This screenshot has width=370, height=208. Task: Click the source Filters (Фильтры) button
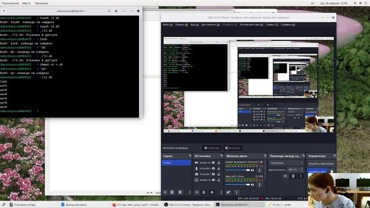[x=232, y=148]
